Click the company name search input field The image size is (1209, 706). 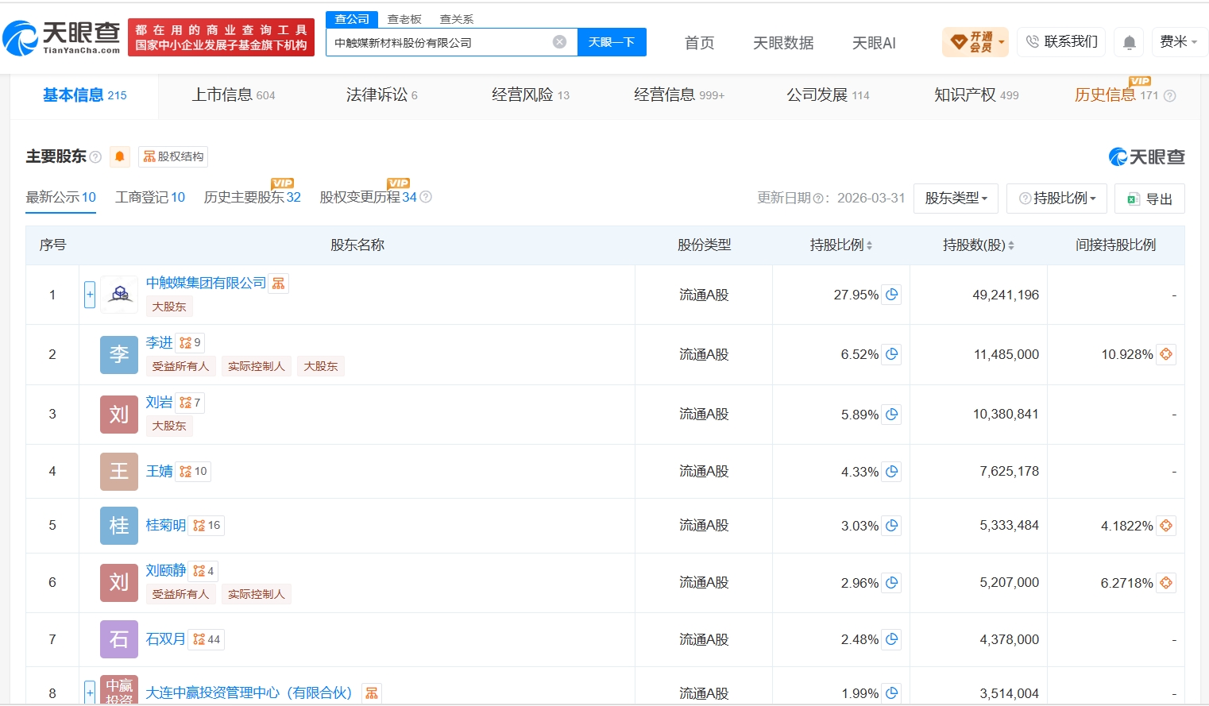tap(441, 42)
